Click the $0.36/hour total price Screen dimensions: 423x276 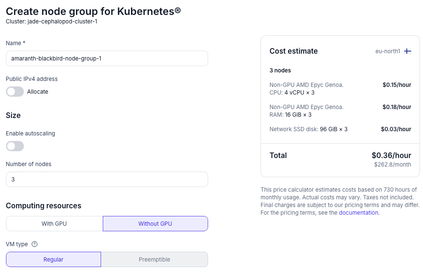click(391, 155)
